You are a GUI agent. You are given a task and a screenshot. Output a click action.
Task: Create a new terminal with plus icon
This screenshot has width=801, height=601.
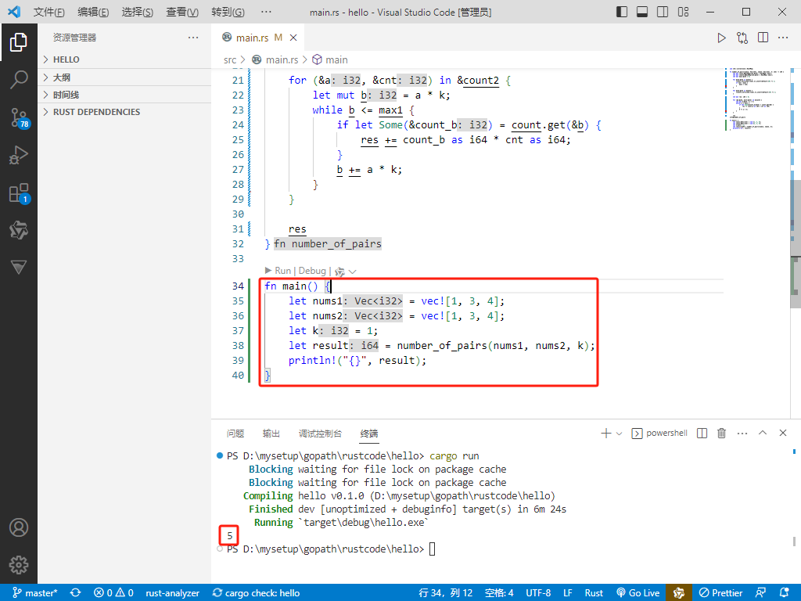606,434
